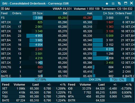Click the VWAP value 64,931

tap(67, 9)
